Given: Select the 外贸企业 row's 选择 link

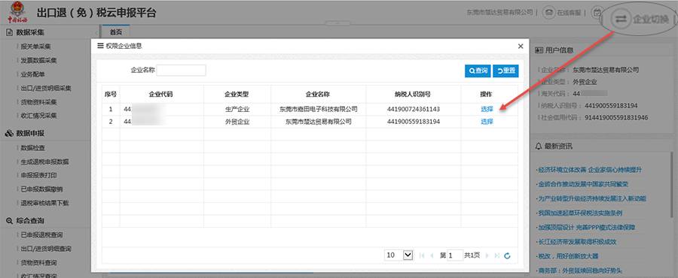Looking at the screenshot, I should pos(487,122).
